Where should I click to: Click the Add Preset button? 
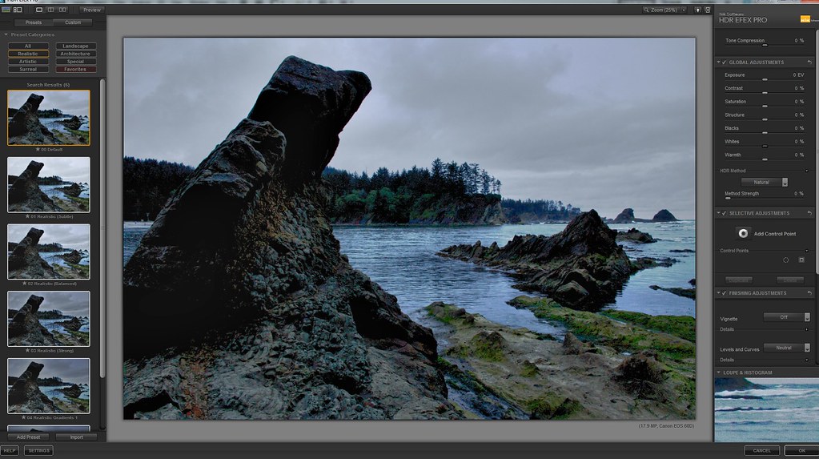28,437
